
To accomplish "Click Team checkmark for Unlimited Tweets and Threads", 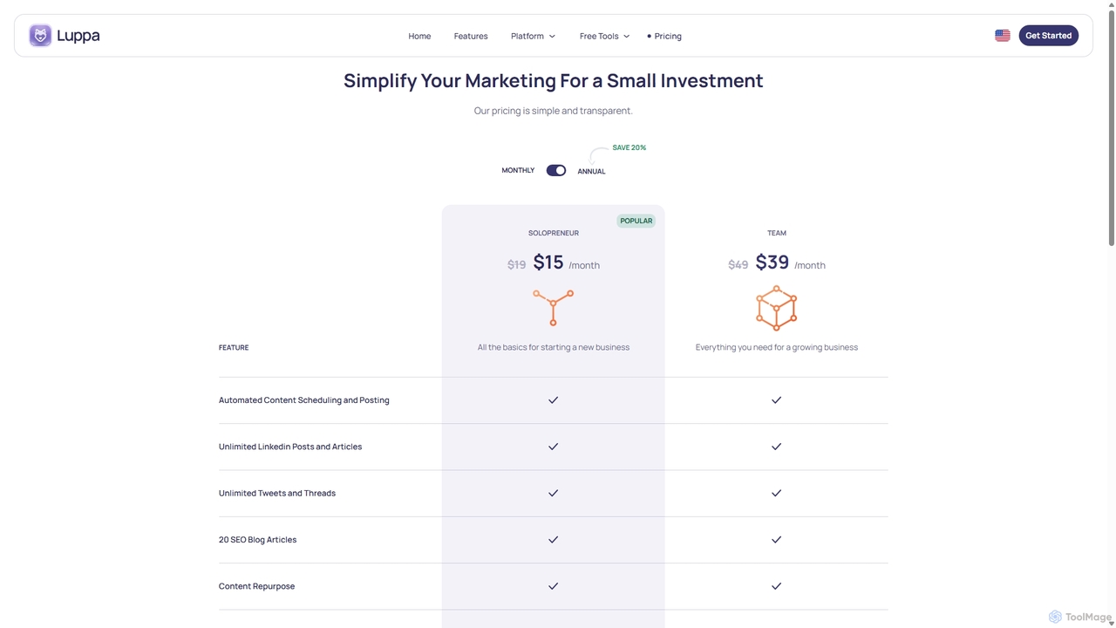I will pyautogui.click(x=776, y=493).
